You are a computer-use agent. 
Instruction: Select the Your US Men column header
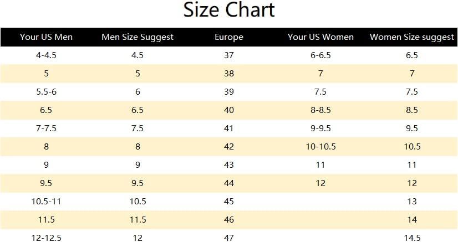(46, 37)
